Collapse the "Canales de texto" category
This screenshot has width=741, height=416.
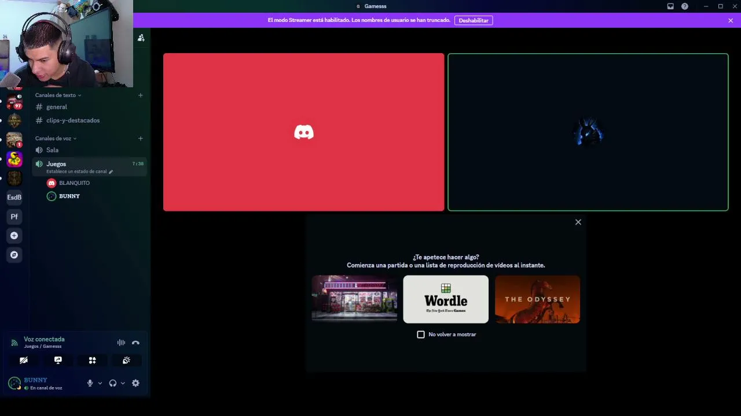coord(58,95)
